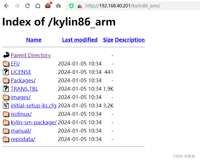Click the unknown-file icon beside TRANS.TBL

[6, 88]
